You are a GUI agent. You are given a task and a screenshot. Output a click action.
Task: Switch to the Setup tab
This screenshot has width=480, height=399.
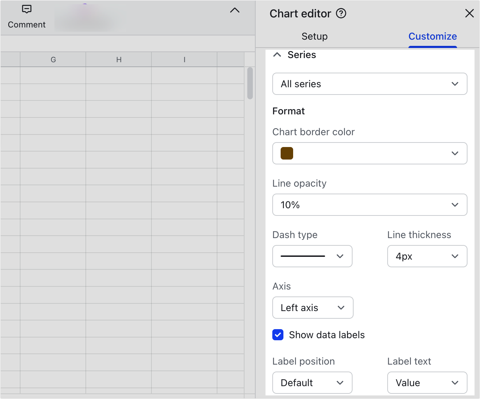tap(314, 36)
